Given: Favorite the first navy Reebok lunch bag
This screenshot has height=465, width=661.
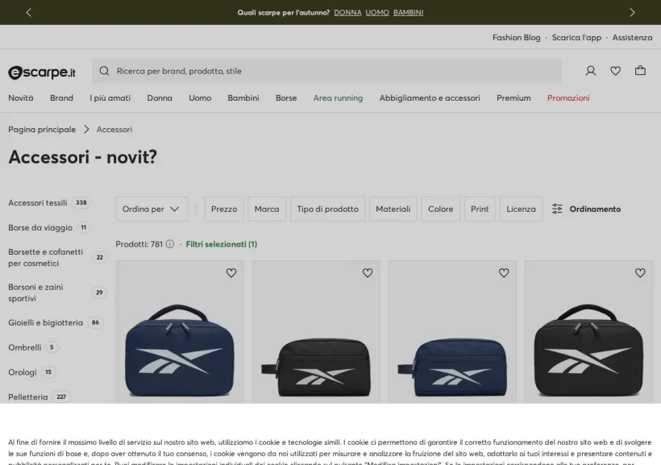Looking at the screenshot, I should pos(231,272).
